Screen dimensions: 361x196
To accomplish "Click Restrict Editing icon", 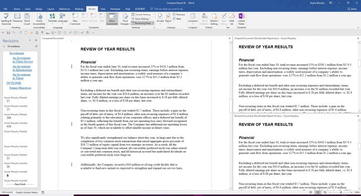I will [x=214, y=19].
